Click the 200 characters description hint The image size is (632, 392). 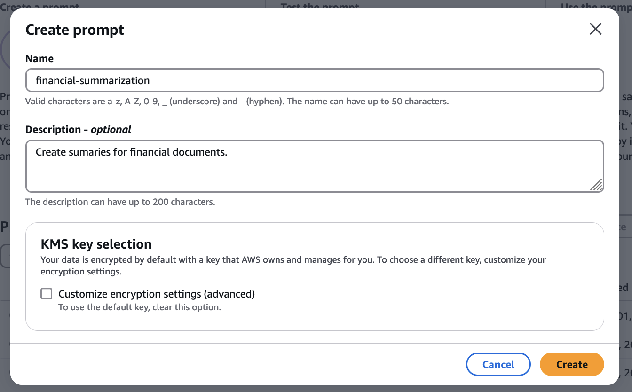point(120,202)
